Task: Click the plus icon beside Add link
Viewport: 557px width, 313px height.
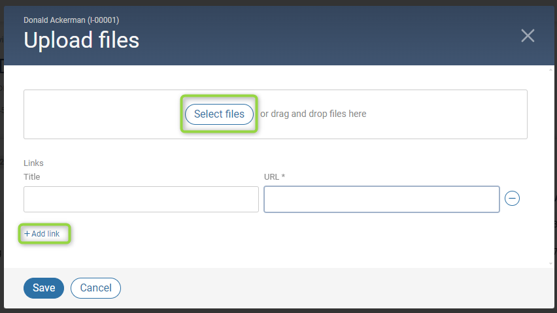Action: coord(27,233)
